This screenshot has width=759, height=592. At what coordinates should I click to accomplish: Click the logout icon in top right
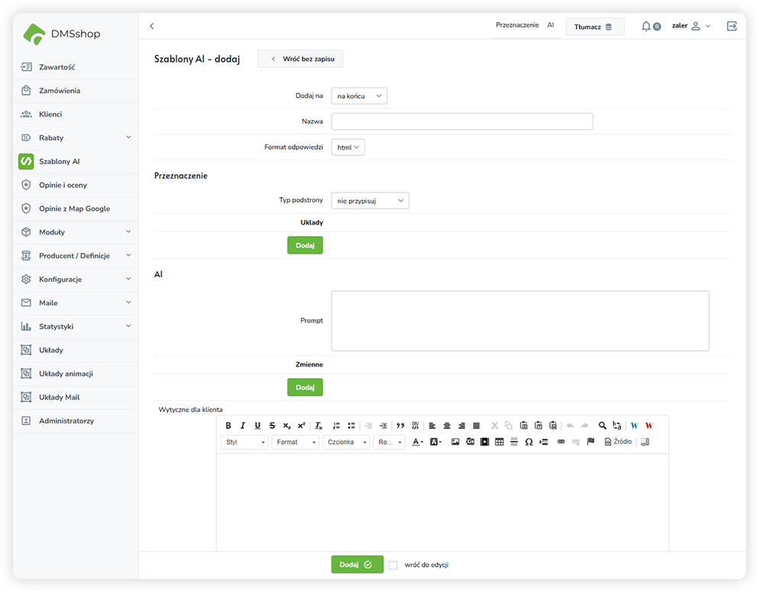click(732, 26)
